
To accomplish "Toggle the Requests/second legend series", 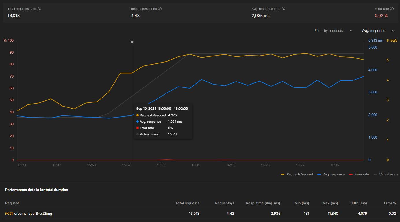I will 297,174.
